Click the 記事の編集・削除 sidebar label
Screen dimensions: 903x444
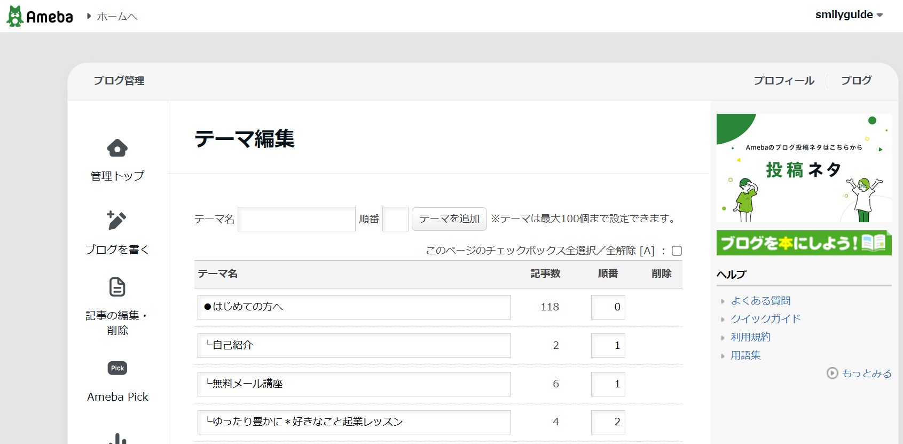[x=117, y=323]
